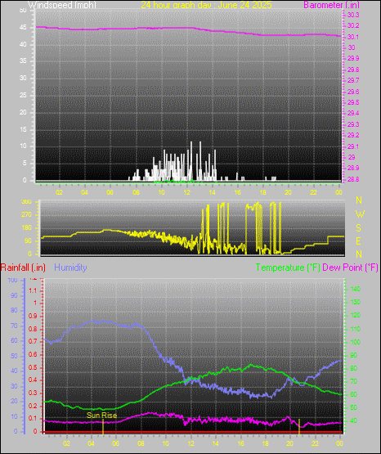
Task: Click the Humidity legend label
Action: 70,267
